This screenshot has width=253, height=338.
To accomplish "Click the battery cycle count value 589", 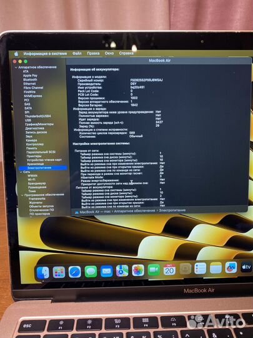I will 132,133.
